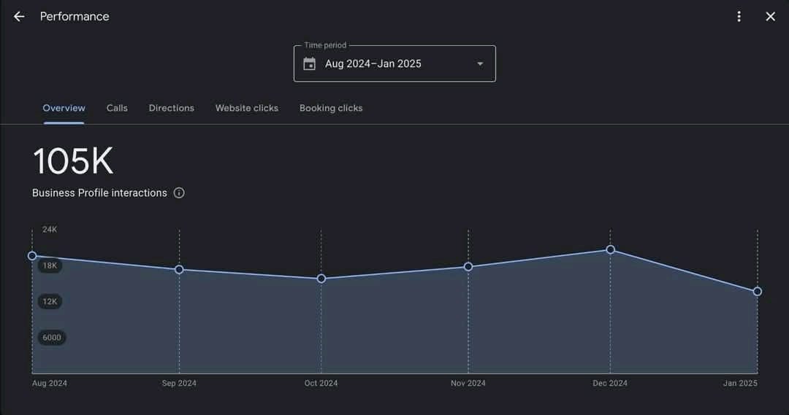Click the Jan 2025 data point on chart
The image size is (789, 415).
pyautogui.click(x=758, y=292)
